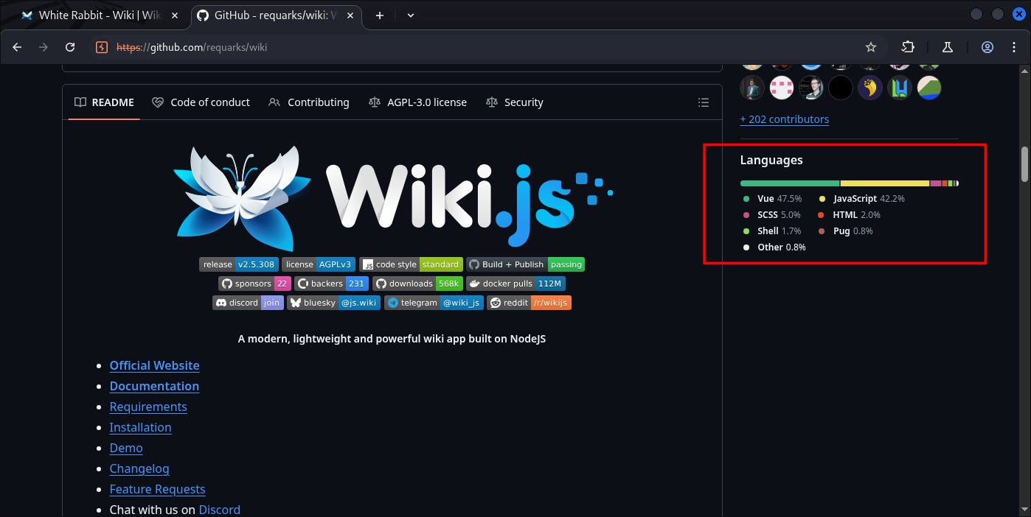Screen dimensions: 1031x517
Task: Open the browser extensions puzzle icon
Action: click(x=908, y=47)
